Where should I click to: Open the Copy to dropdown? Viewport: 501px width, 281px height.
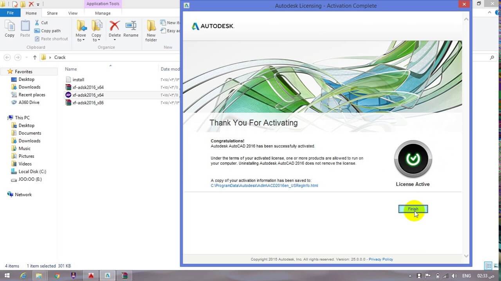pyautogui.click(x=96, y=31)
